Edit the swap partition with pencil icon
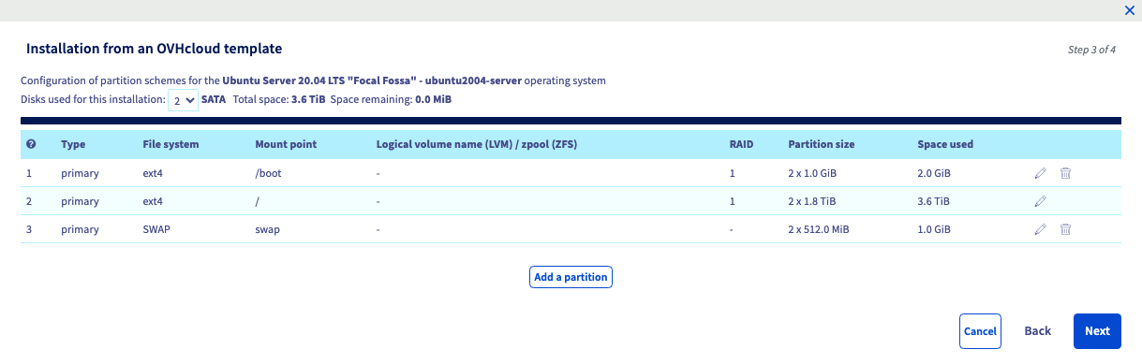 pyautogui.click(x=1040, y=229)
